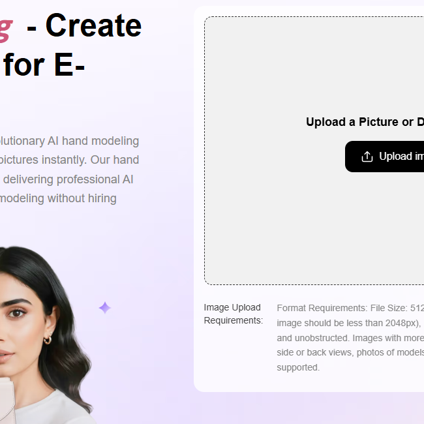The height and width of the screenshot is (424, 424).
Task: Click the gold earring on the model
Action: pos(48,339)
